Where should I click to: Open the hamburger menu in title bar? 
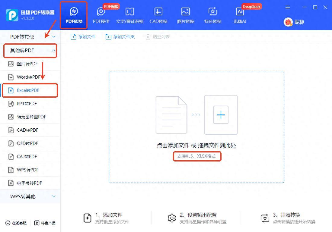288,7
